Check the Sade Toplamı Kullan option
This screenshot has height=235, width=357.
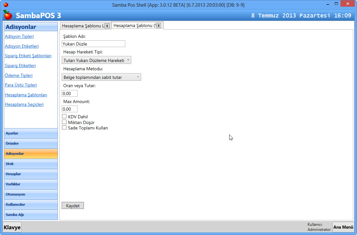[64, 128]
